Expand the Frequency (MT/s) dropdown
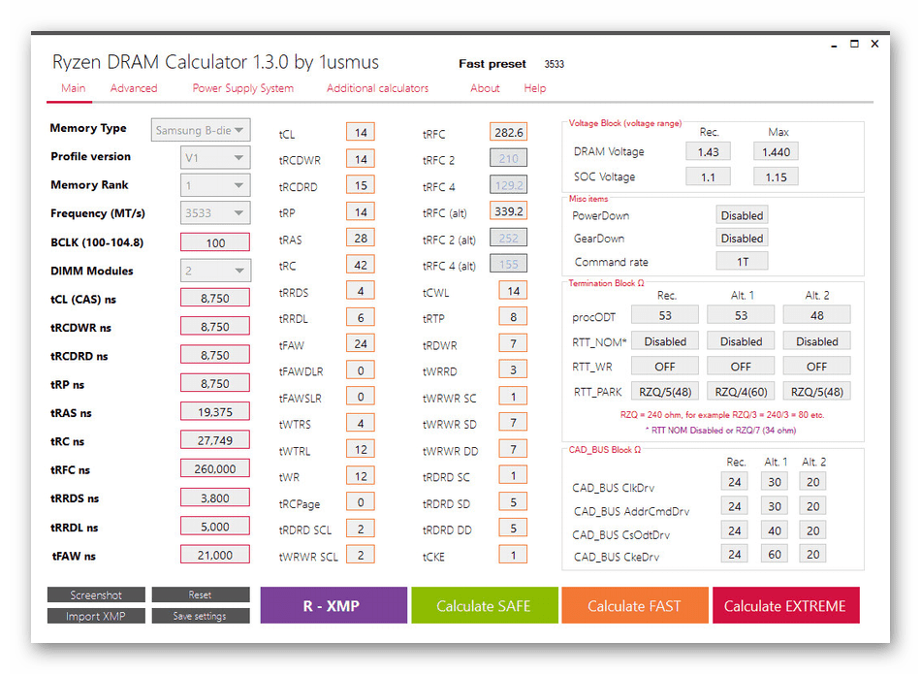This screenshot has height=674, width=921. pos(215,213)
